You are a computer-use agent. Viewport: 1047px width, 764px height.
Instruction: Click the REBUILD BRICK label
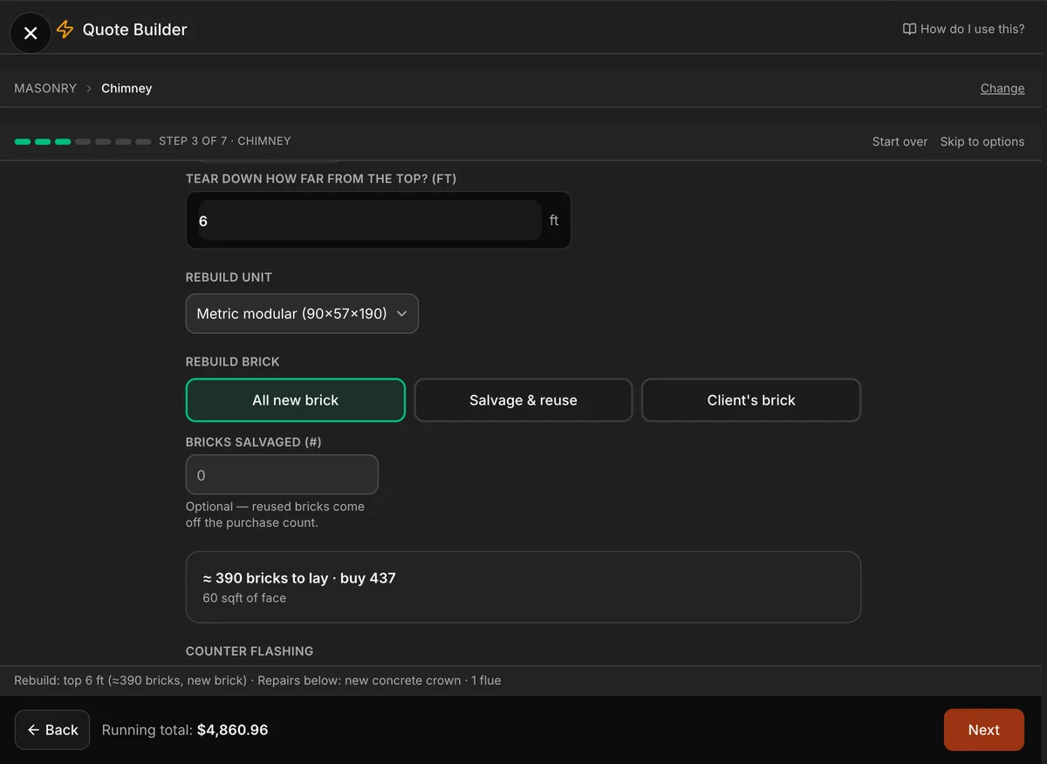[233, 362]
